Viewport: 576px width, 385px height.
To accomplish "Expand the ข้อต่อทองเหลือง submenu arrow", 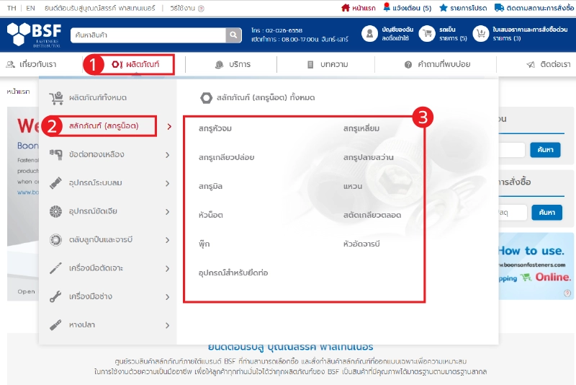I will pyautogui.click(x=167, y=154).
